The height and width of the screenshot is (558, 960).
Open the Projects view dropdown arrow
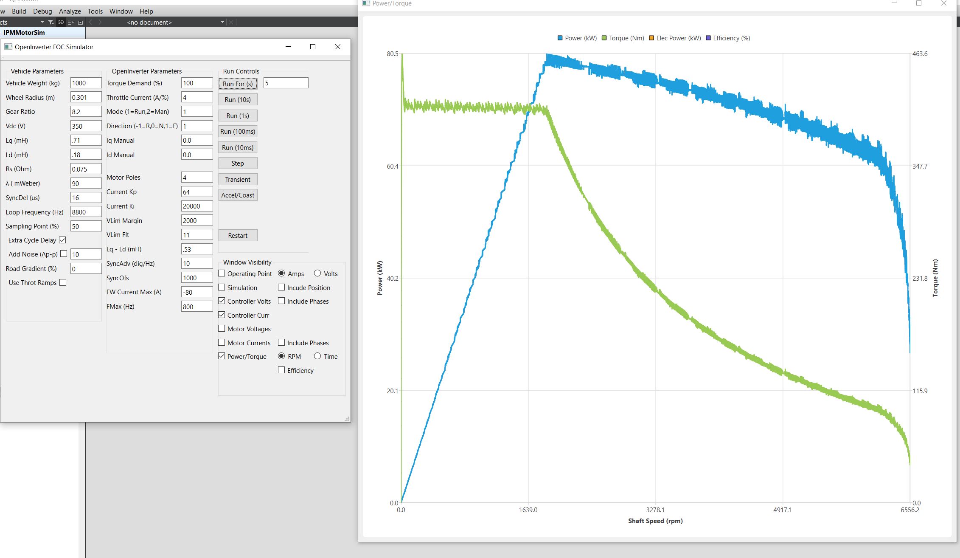point(42,22)
